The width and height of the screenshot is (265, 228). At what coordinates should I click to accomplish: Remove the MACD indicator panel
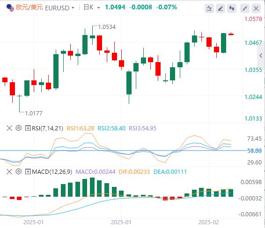[9, 171]
